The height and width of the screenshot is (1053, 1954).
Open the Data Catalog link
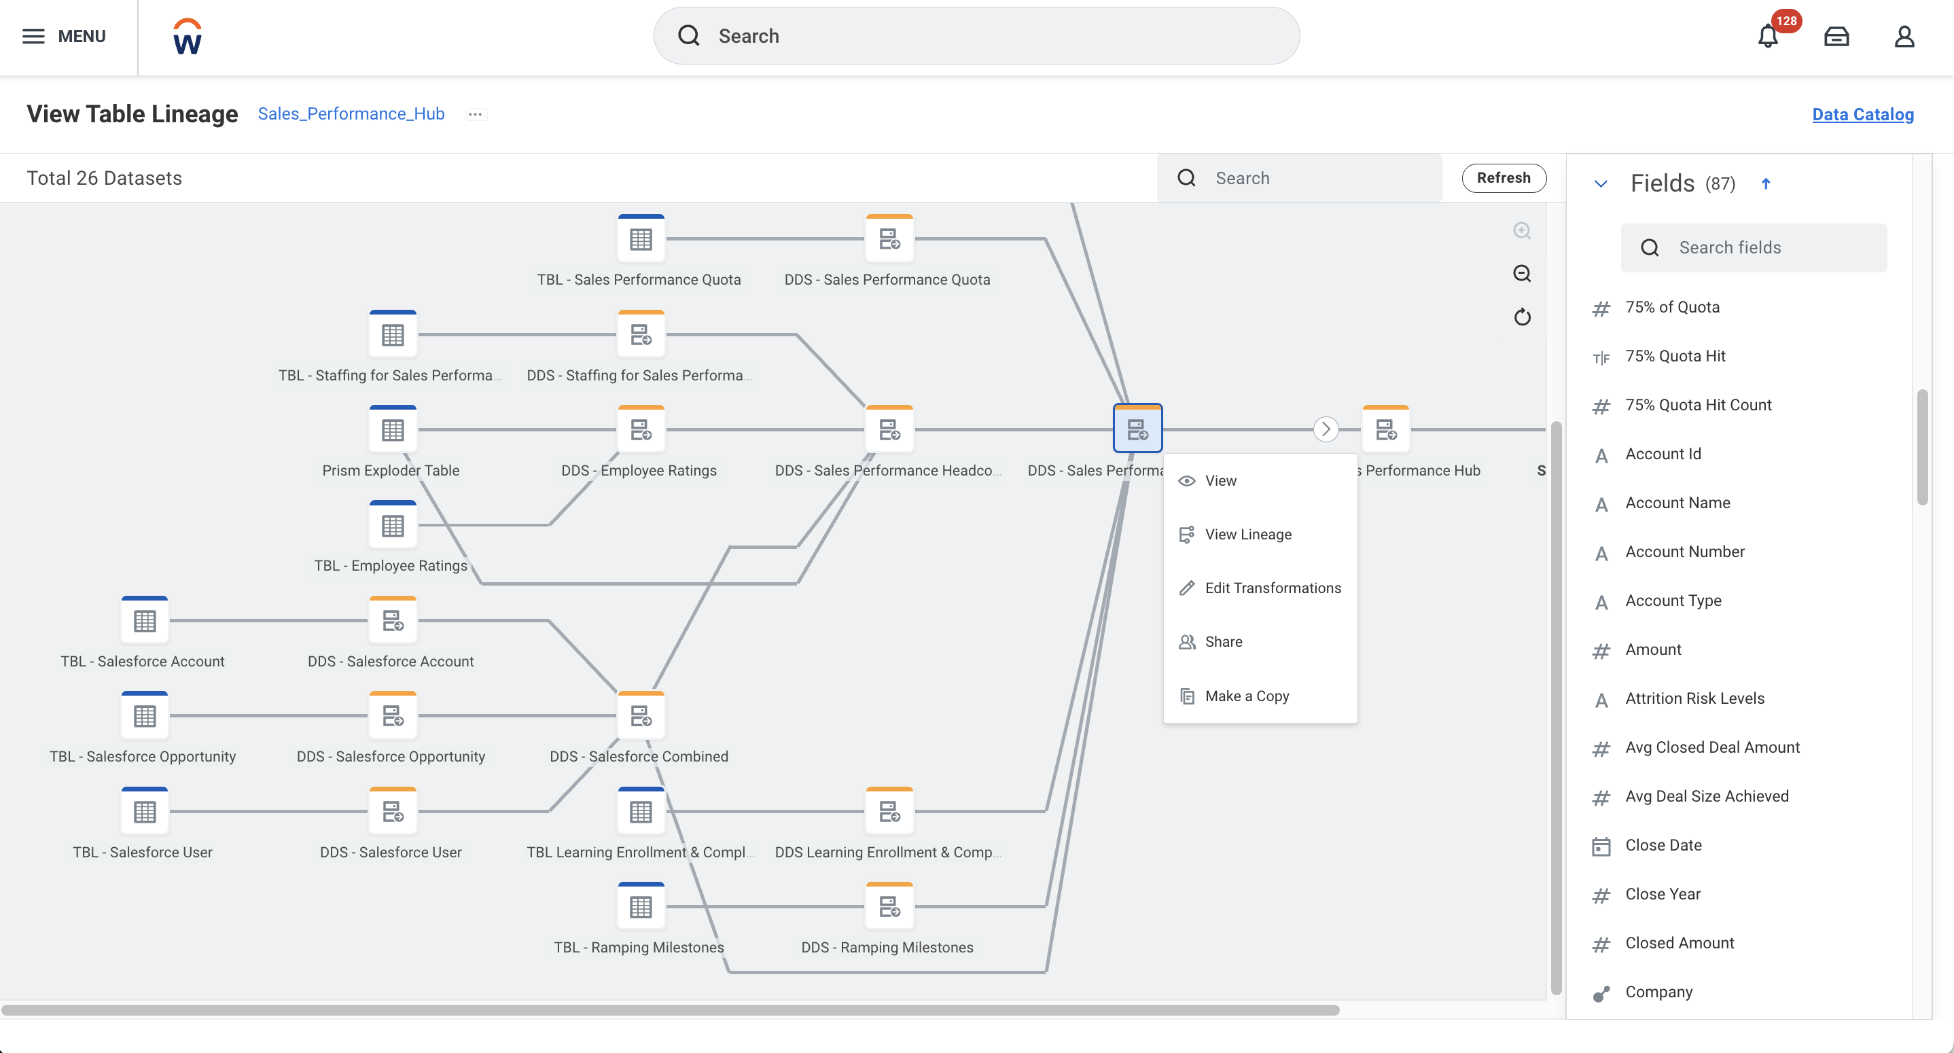[1862, 115]
